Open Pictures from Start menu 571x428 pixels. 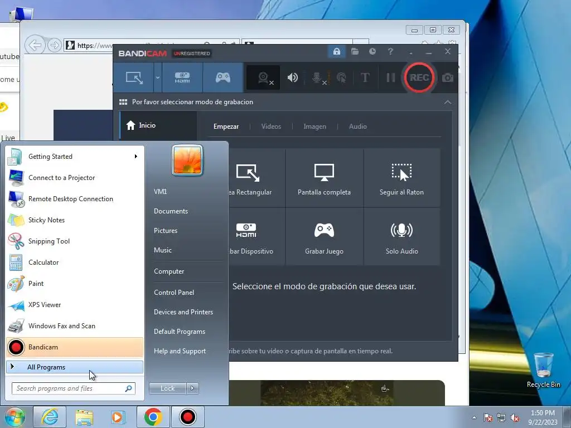166,231
